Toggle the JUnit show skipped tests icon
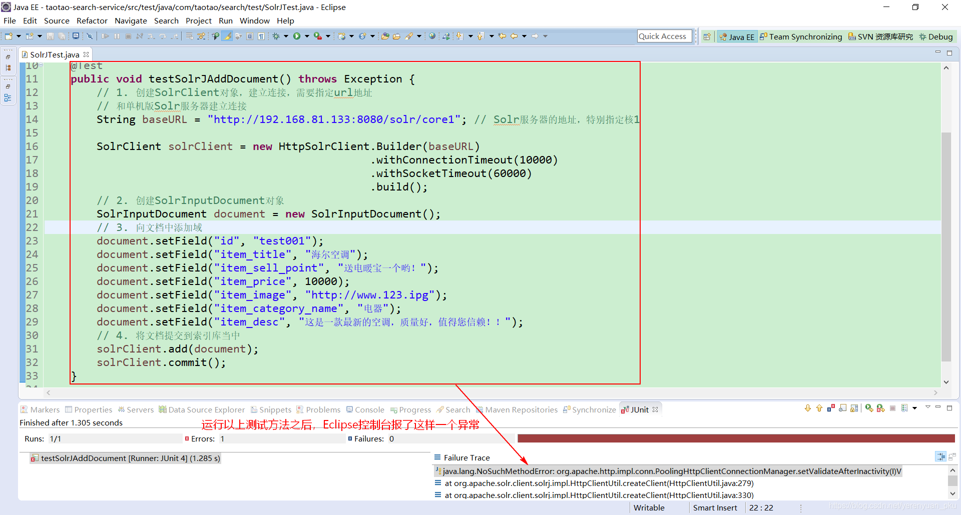 pos(842,408)
